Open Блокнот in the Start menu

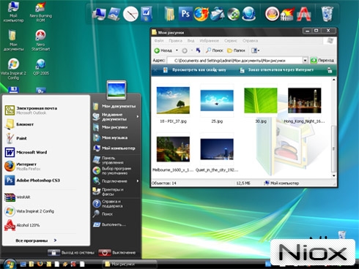click(x=46, y=124)
